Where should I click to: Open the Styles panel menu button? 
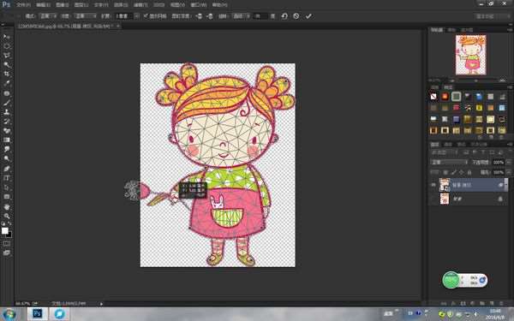510,87
